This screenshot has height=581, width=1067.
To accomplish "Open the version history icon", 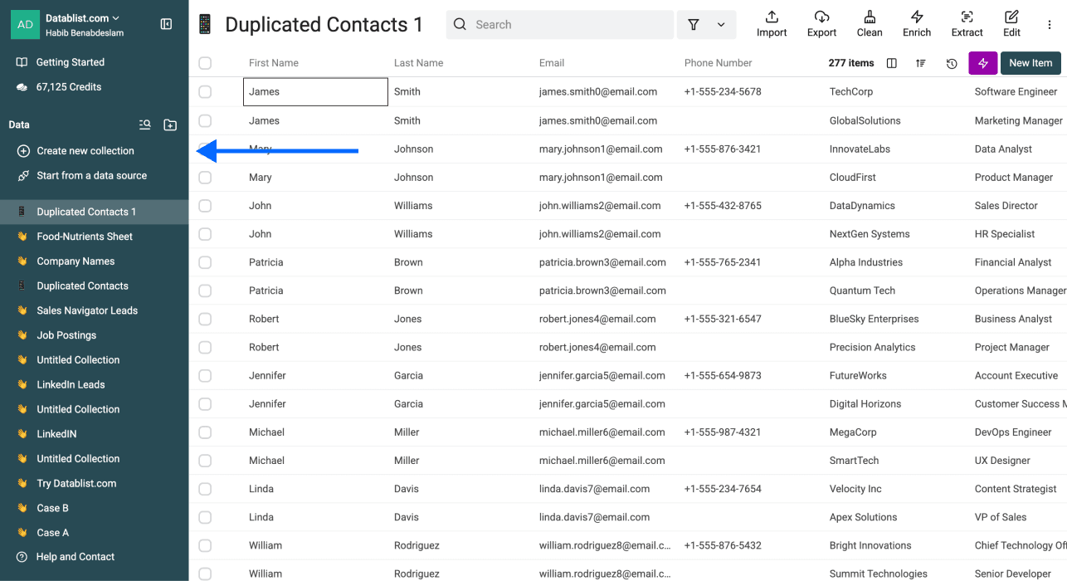I will [x=952, y=62].
